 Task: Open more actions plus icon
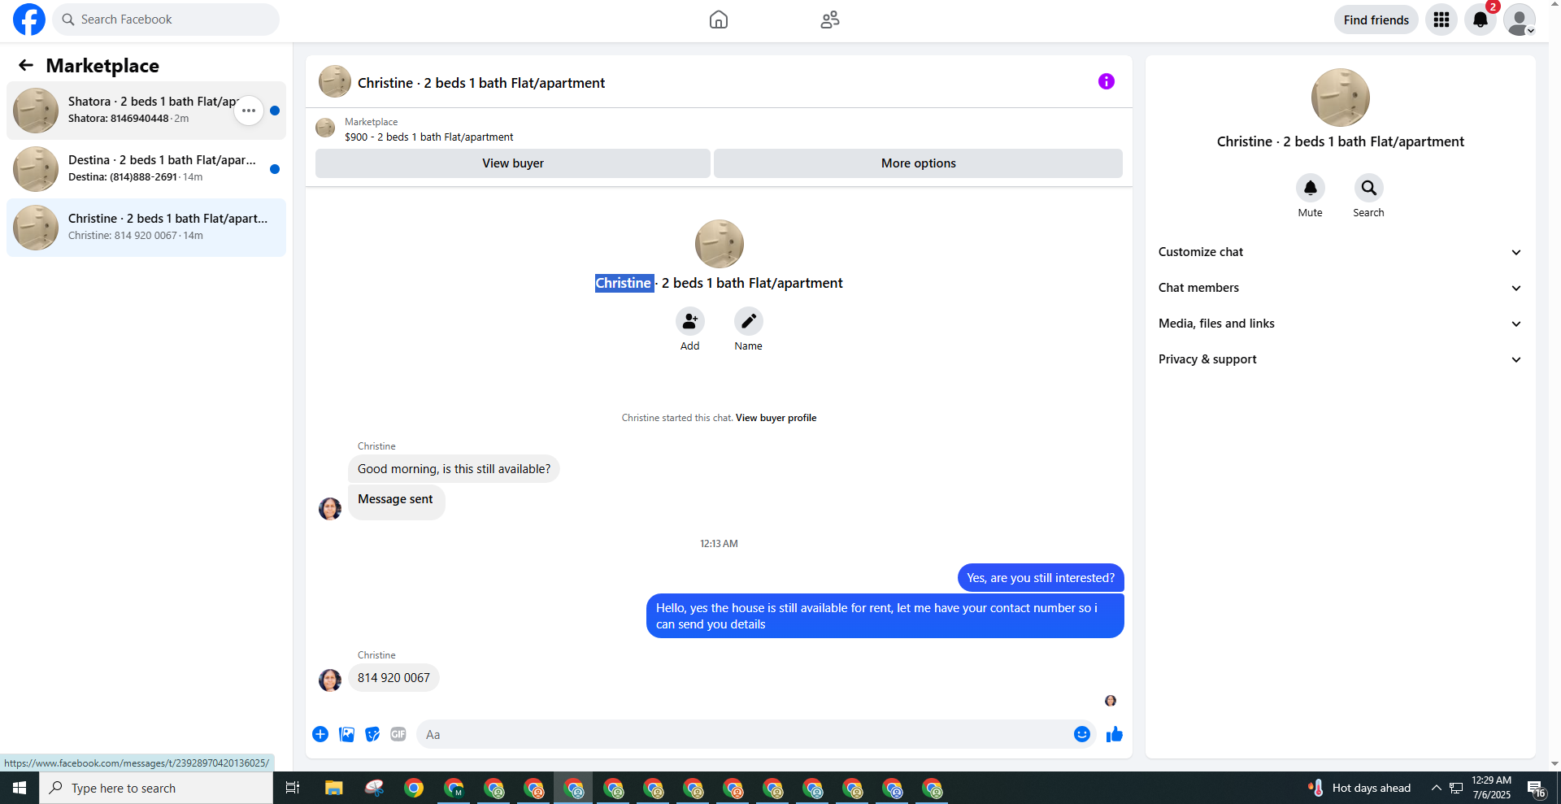click(x=320, y=734)
